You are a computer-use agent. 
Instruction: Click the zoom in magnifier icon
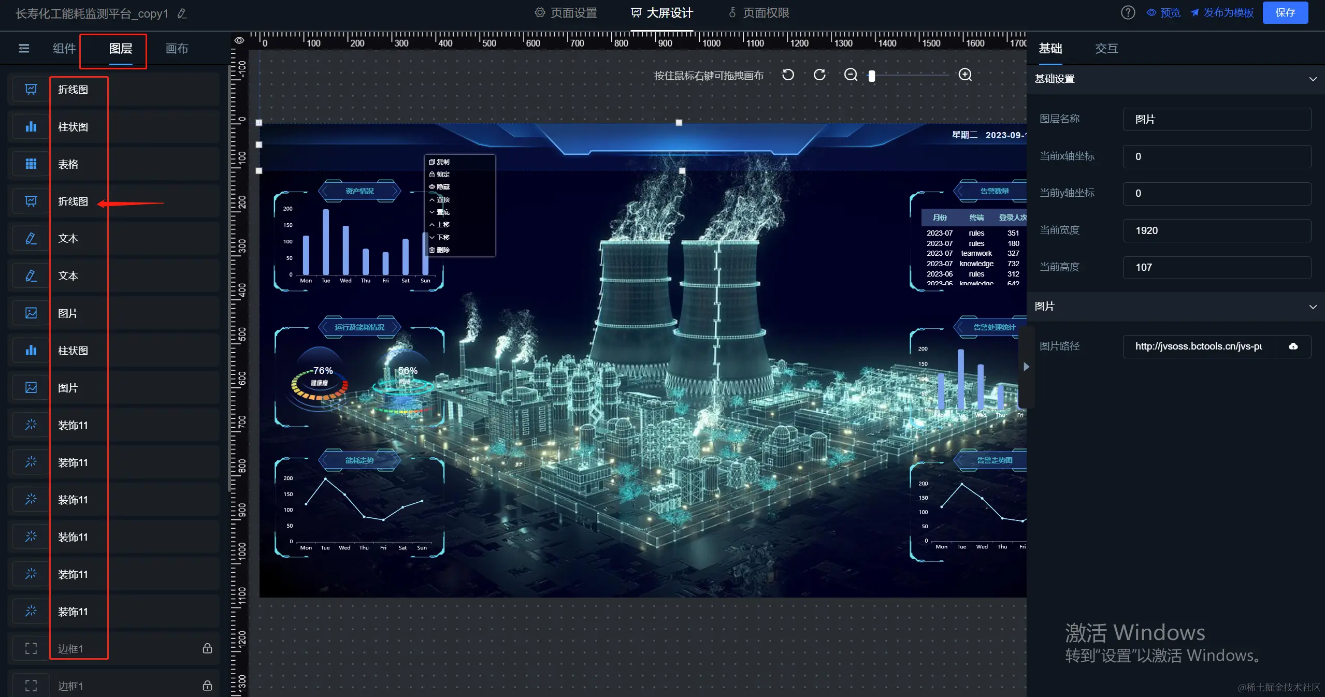(965, 75)
